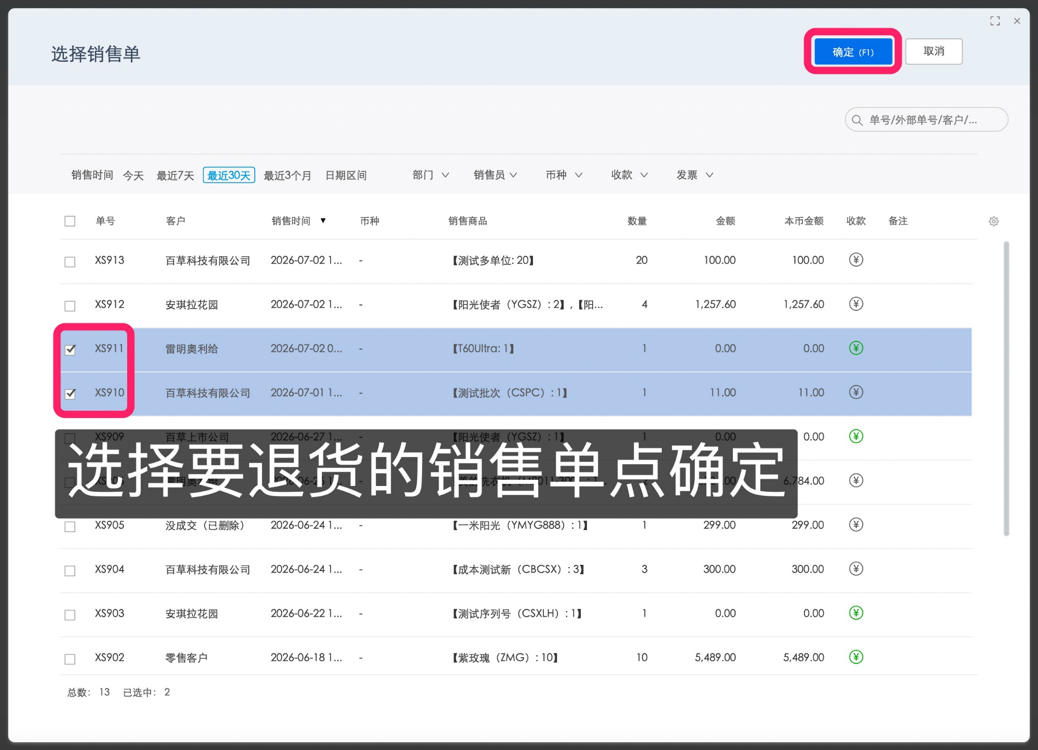
Task: Select the 最近30天 time filter
Action: [229, 175]
